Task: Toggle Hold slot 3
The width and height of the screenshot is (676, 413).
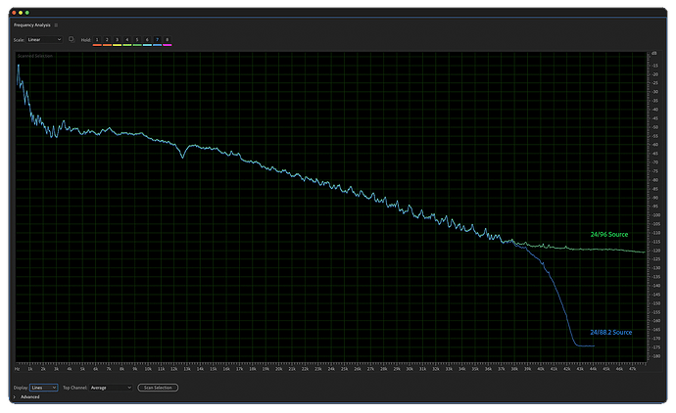Action: point(117,39)
